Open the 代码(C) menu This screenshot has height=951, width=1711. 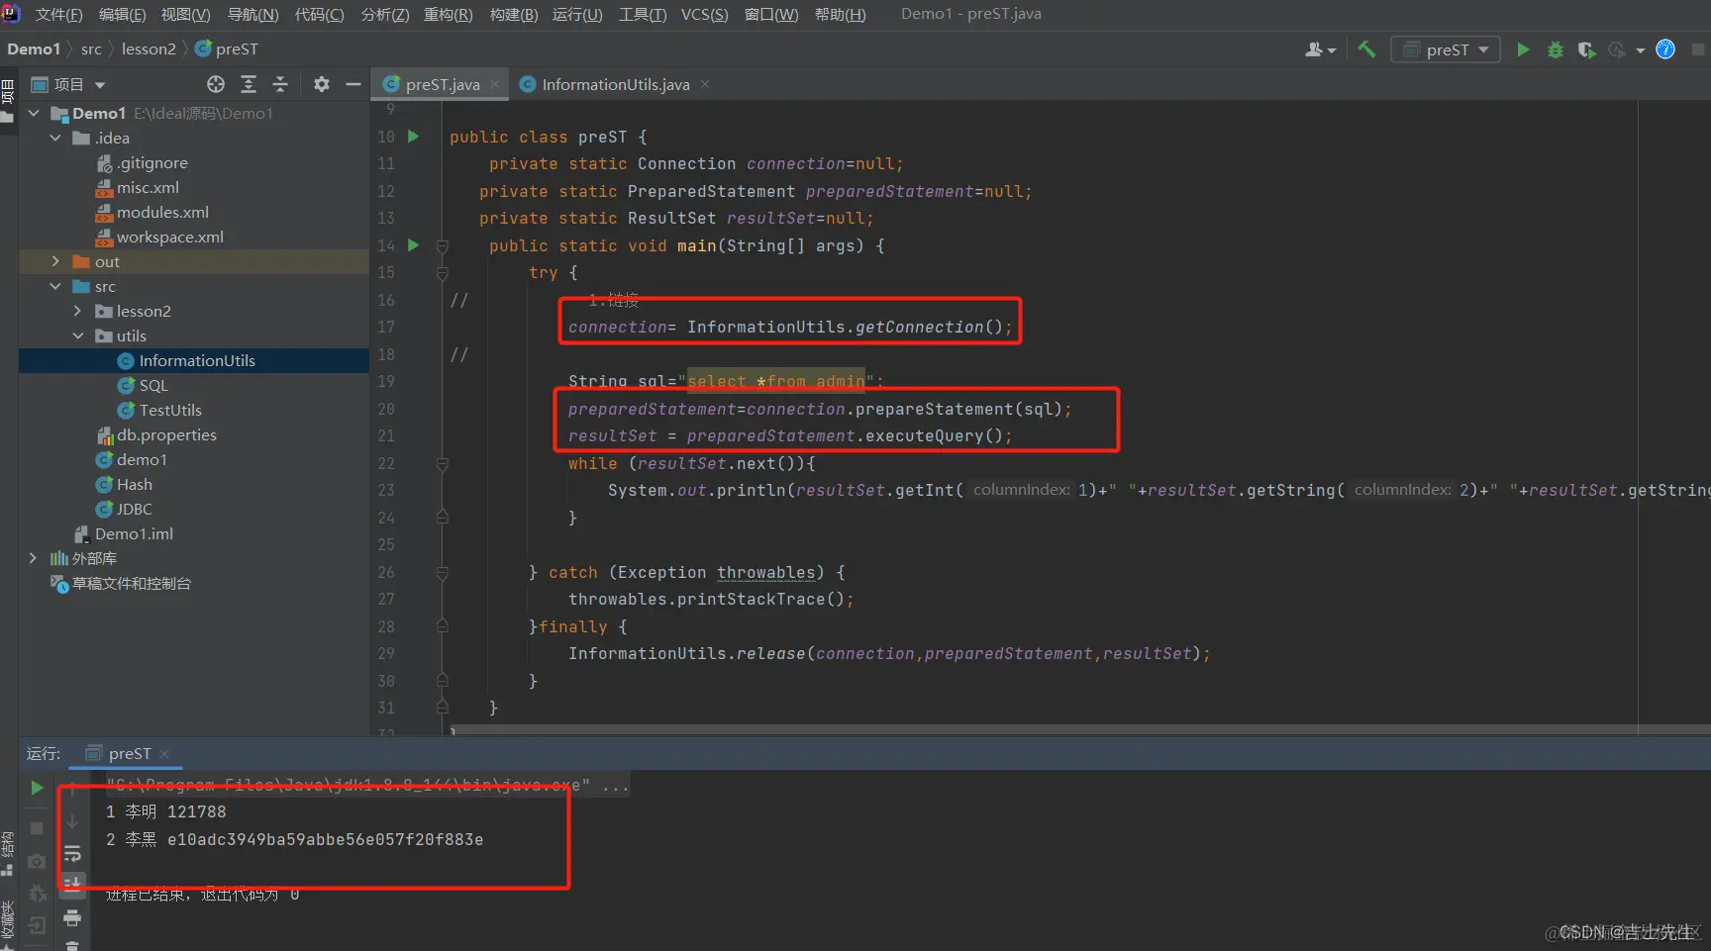pos(319,14)
